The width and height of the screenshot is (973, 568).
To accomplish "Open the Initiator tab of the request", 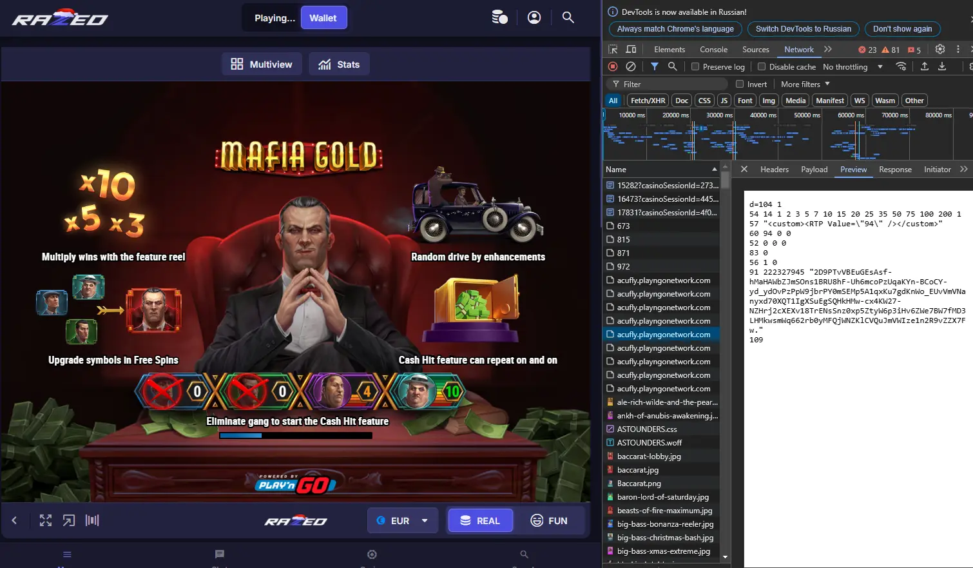I will pyautogui.click(x=937, y=169).
